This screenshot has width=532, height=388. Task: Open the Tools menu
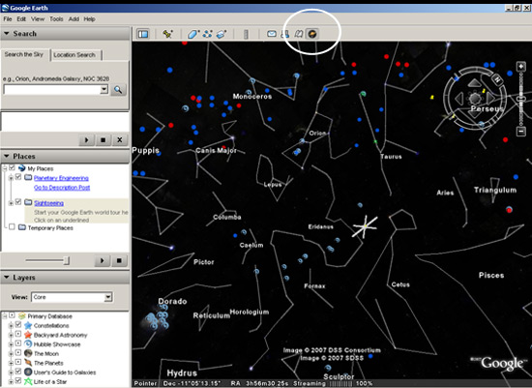pos(56,19)
